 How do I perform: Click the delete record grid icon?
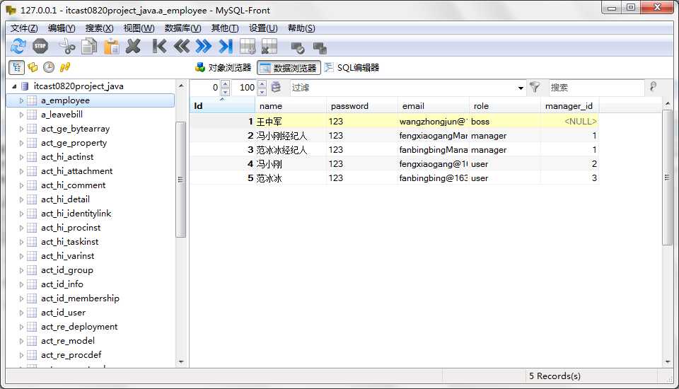coord(269,46)
